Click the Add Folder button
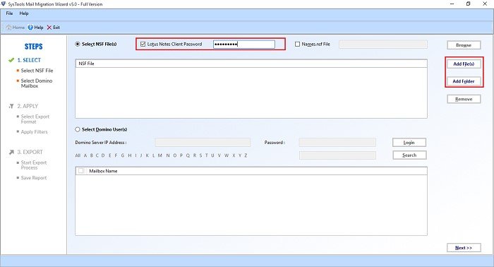This screenshot has height=267, width=494. pos(464,81)
